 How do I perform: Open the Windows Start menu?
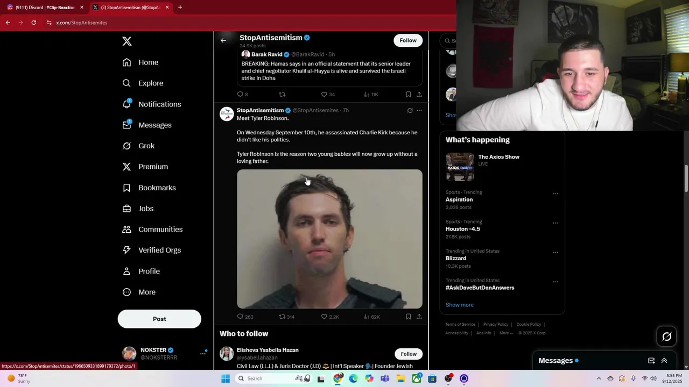click(x=226, y=378)
